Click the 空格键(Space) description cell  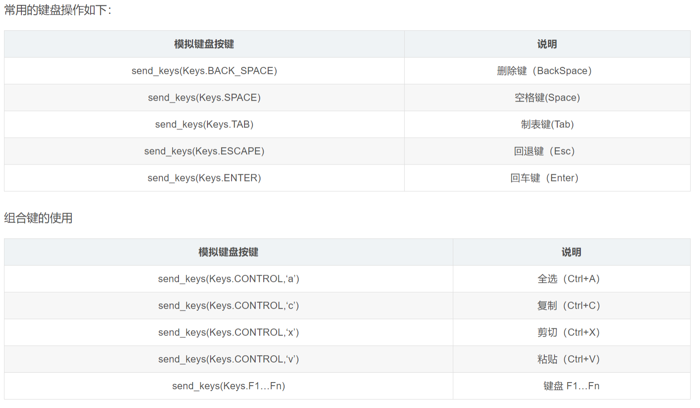(547, 98)
